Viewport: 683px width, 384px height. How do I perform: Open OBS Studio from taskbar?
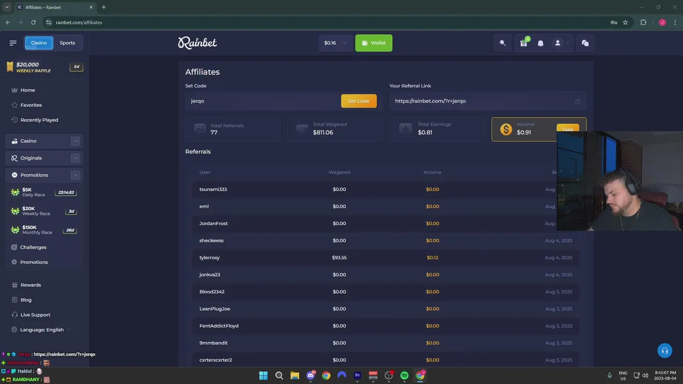pyautogui.click(x=389, y=375)
